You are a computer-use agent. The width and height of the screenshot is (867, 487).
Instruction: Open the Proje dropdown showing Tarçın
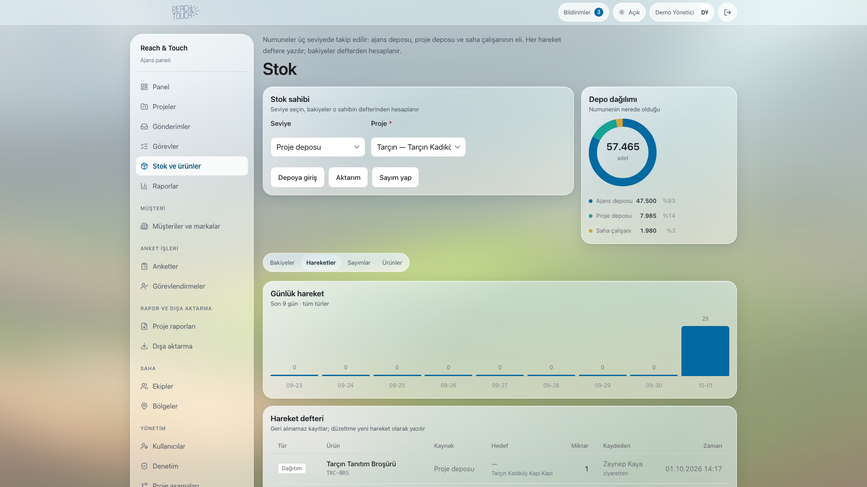[418, 147]
